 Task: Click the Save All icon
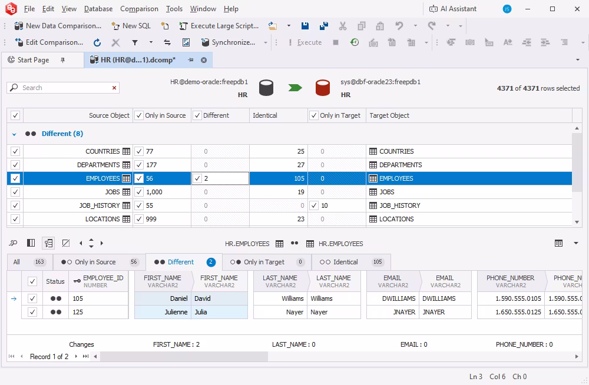[323, 26]
